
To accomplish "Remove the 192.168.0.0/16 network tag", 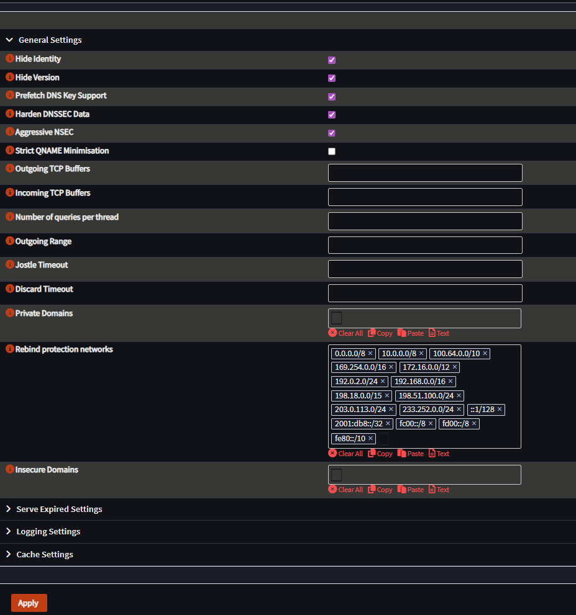I will (x=451, y=381).
